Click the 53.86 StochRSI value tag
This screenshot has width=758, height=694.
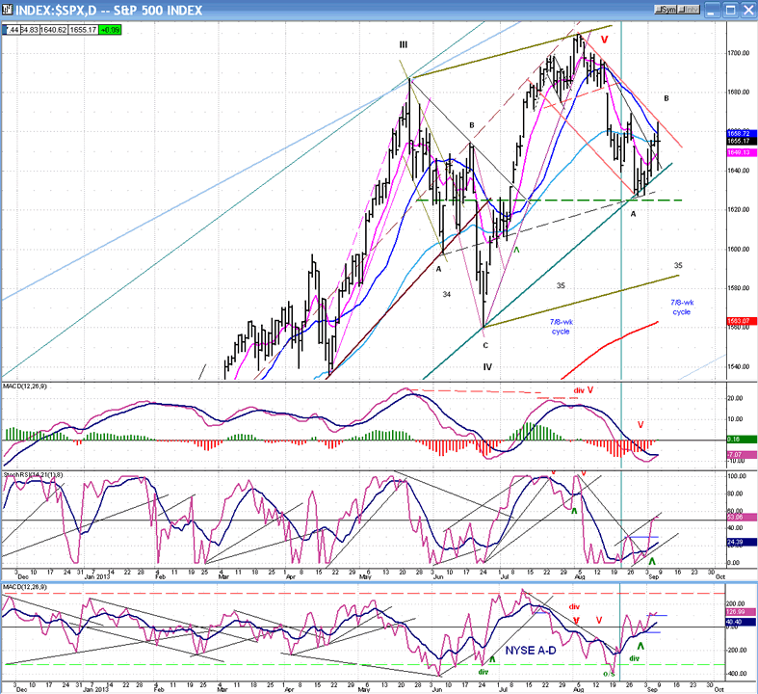(x=741, y=517)
